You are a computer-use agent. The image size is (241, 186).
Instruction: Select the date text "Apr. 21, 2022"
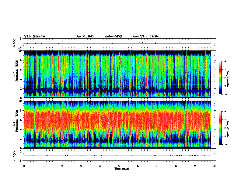(85, 36)
